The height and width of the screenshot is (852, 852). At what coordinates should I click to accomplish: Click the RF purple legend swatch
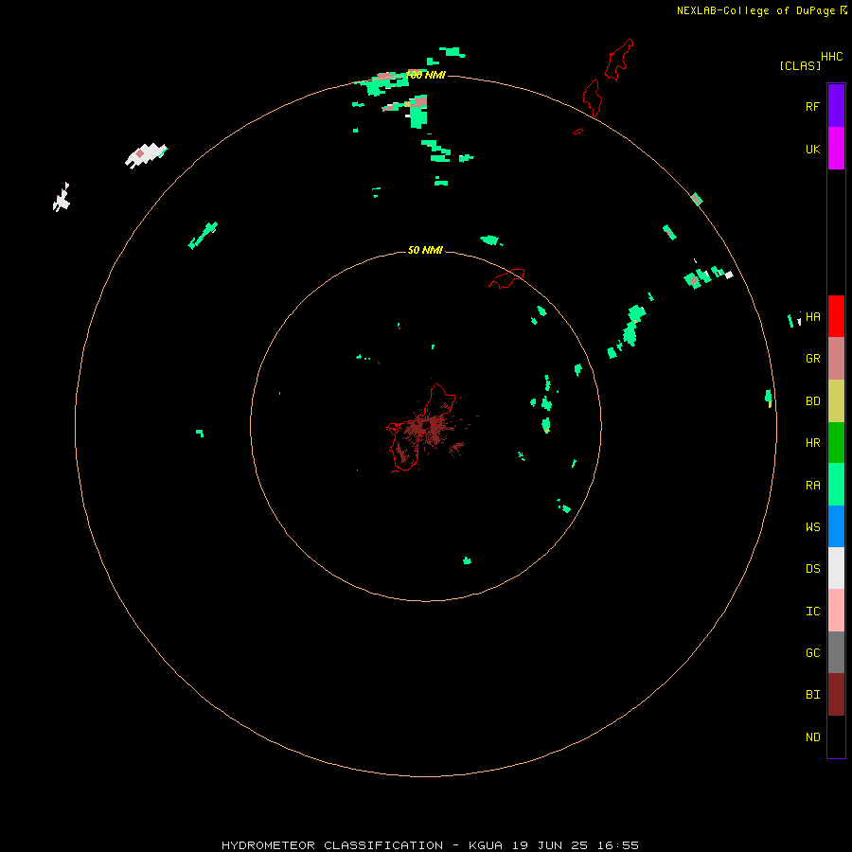836,106
